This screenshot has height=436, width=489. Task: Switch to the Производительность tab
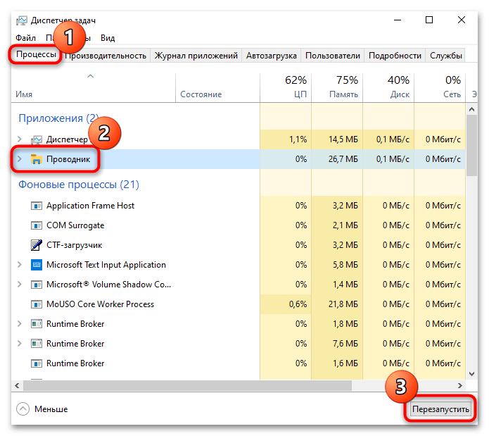tap(106, 56)
